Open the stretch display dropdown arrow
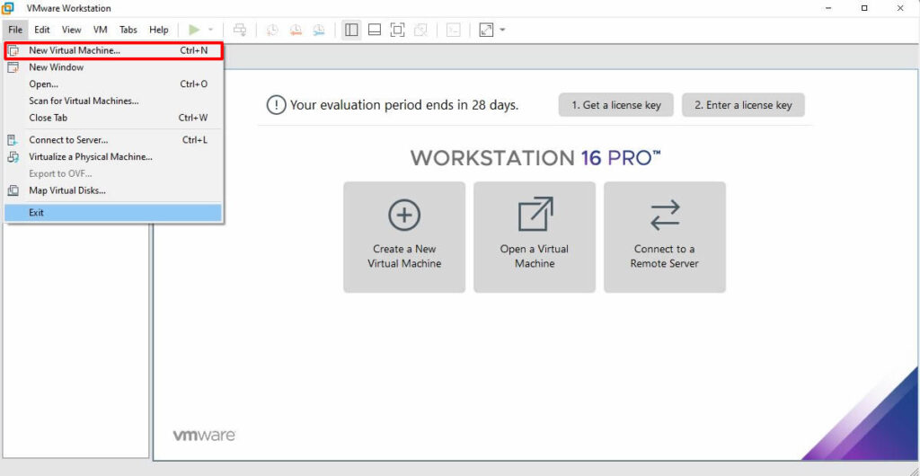Screen dimensions: 920x476 coord(502,30)
